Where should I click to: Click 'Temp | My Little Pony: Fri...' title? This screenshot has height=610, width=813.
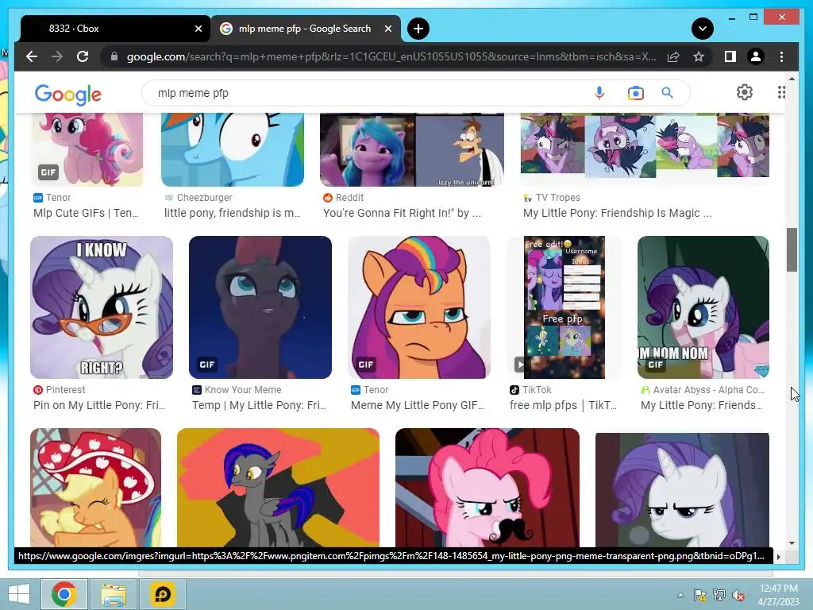pyautogui.click(x=260, y=405)
